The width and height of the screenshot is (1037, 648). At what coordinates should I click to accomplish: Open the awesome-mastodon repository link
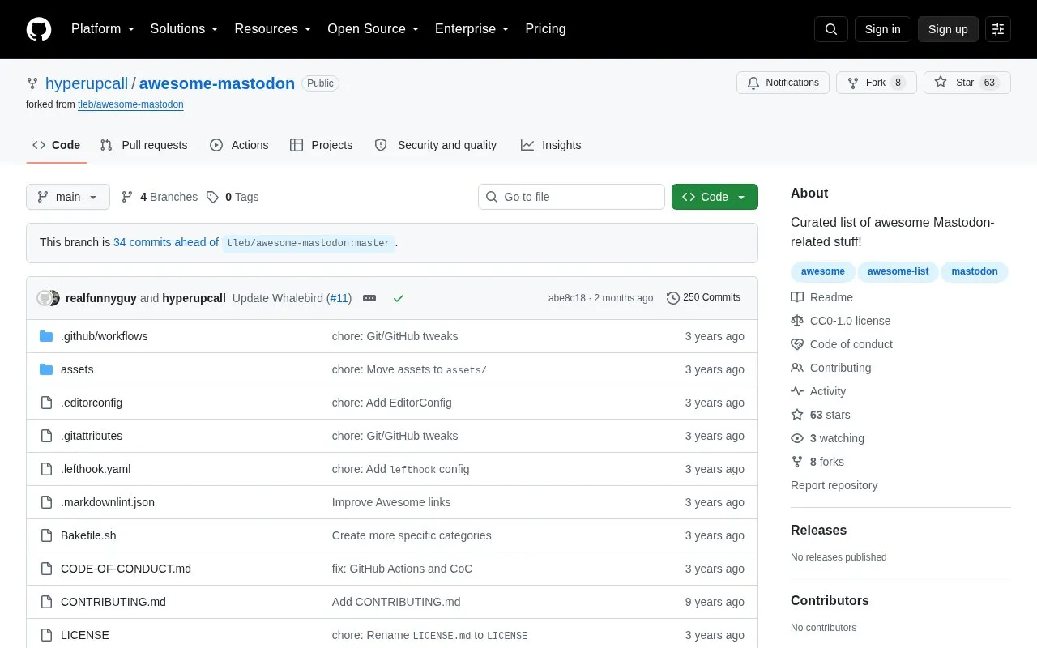pyautogui.click(x=217, y=83)
